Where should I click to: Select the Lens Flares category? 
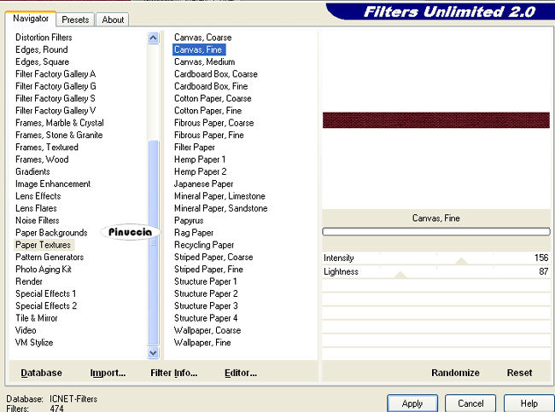tap(36, 208)
